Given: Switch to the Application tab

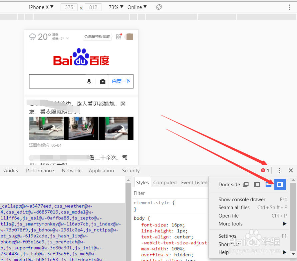Looking at the screenshot, I should click(x=101, y=171).
